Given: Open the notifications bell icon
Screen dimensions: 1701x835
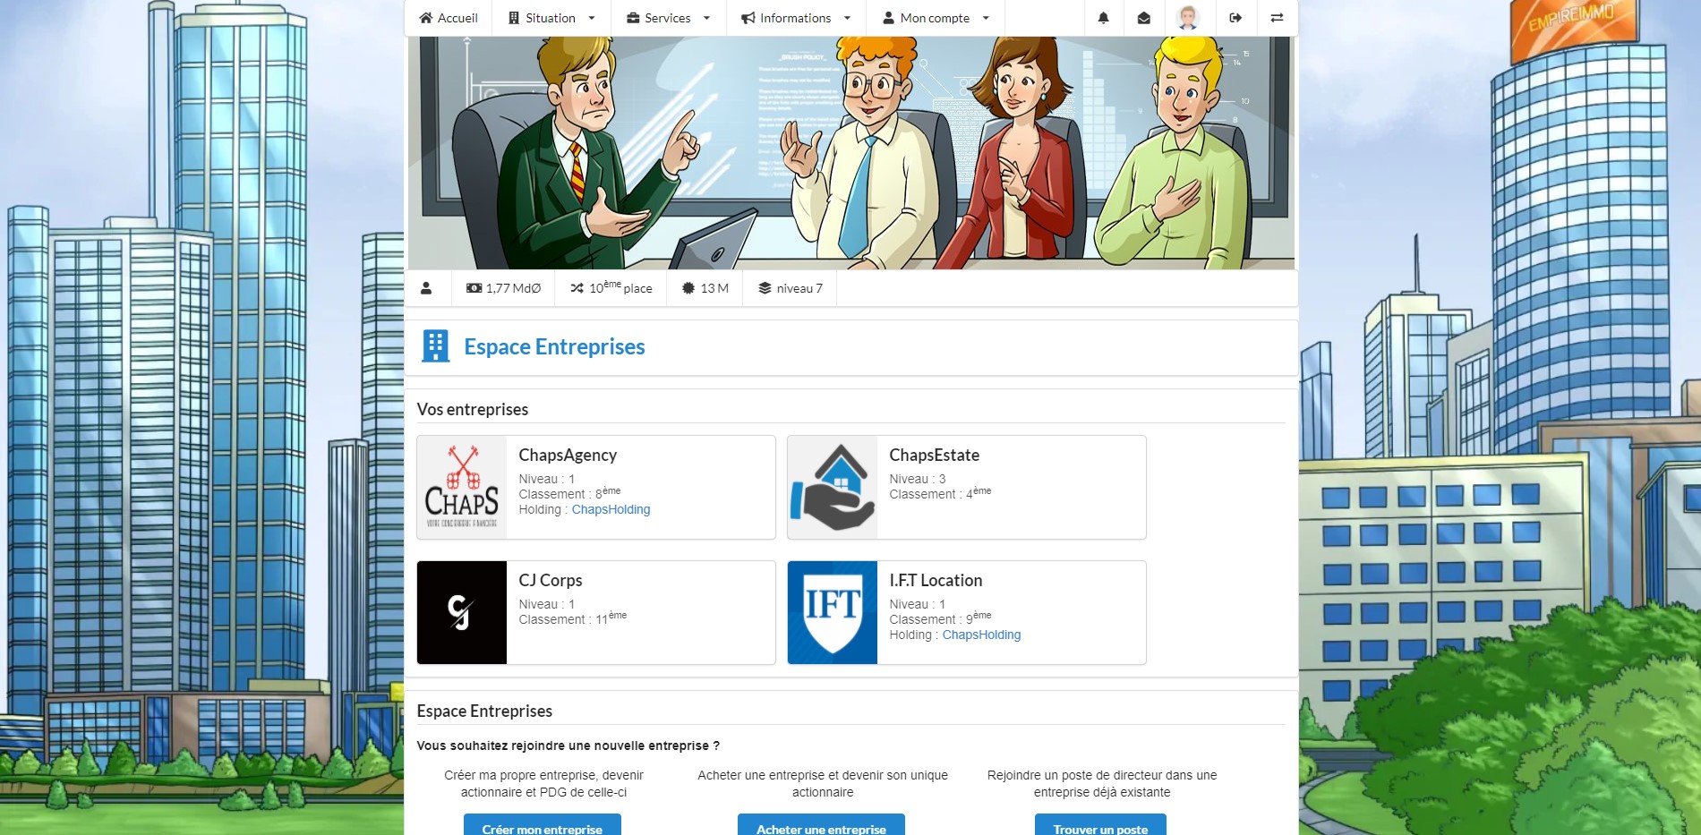Looking at the screenshot, I should click(1103, 18).
